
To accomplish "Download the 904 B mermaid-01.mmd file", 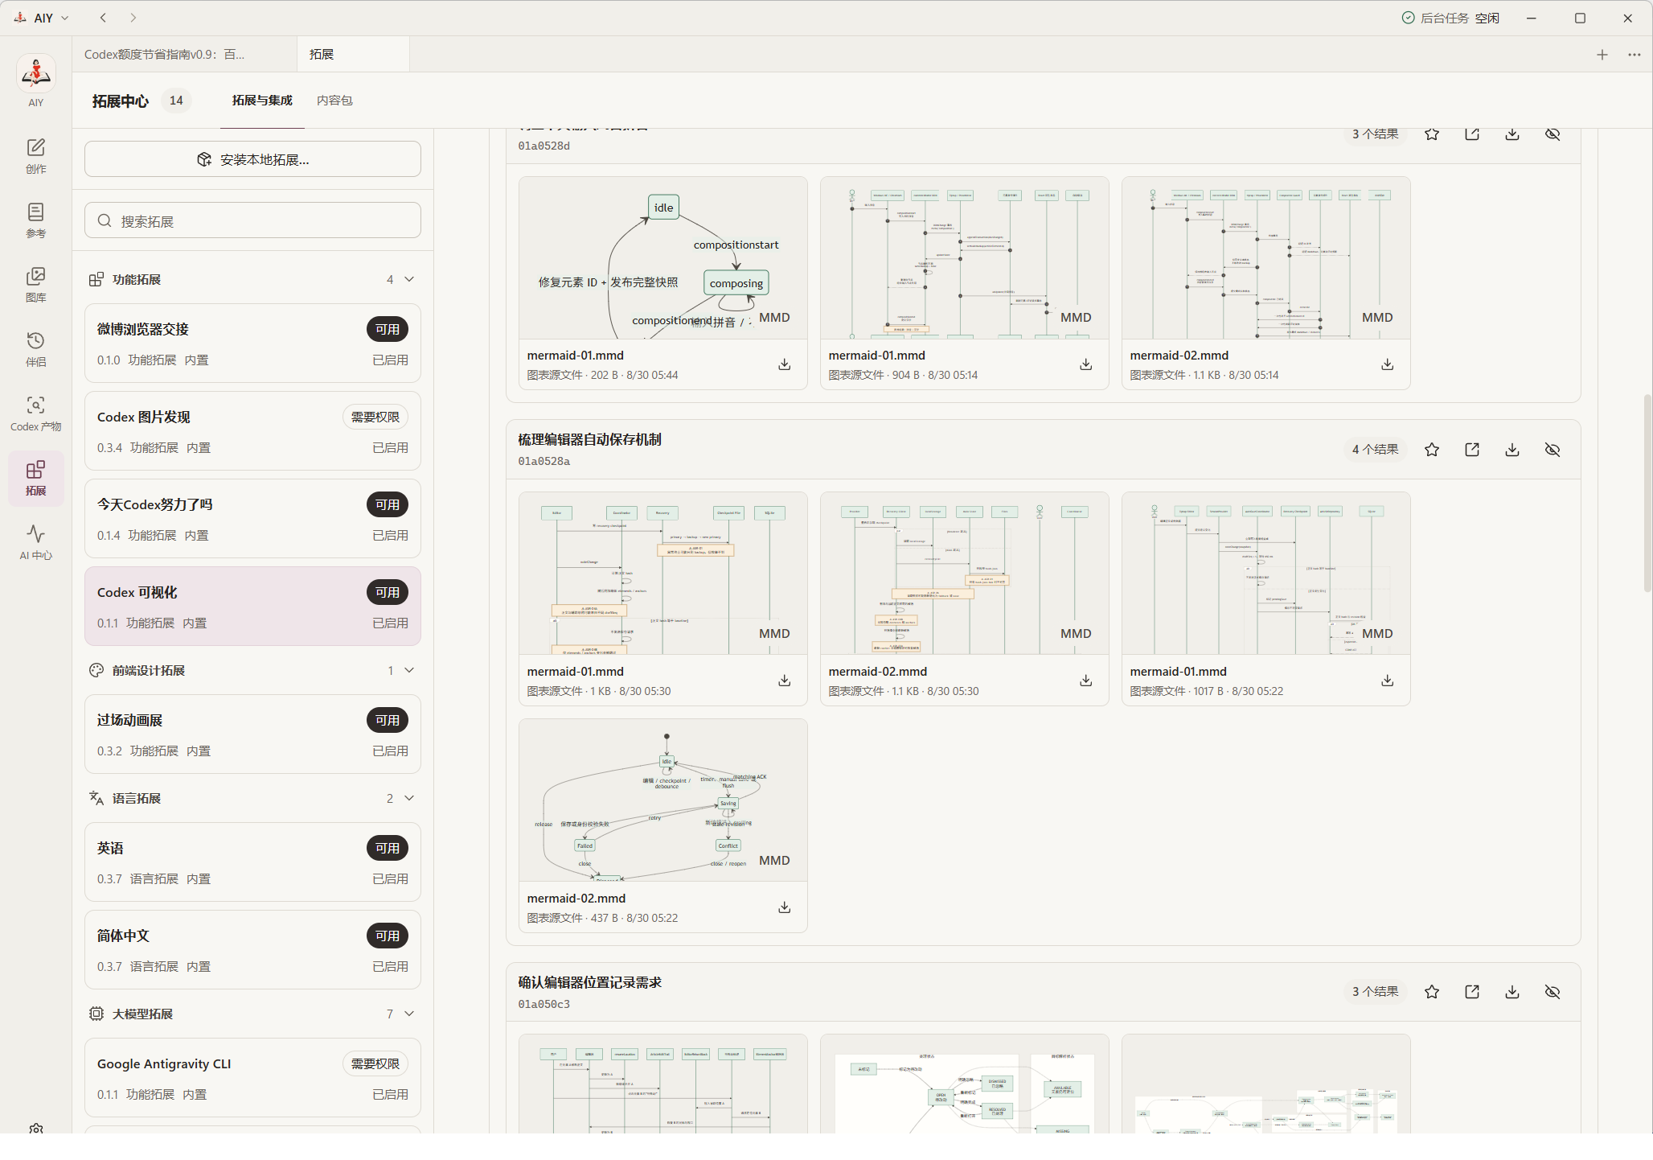I will (x=1086, y=364).
